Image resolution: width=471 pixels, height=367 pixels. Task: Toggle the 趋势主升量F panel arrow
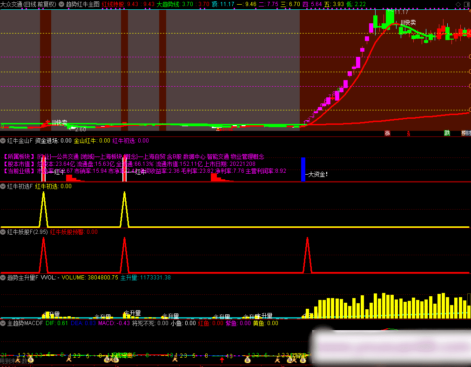(x=3, y=278)
